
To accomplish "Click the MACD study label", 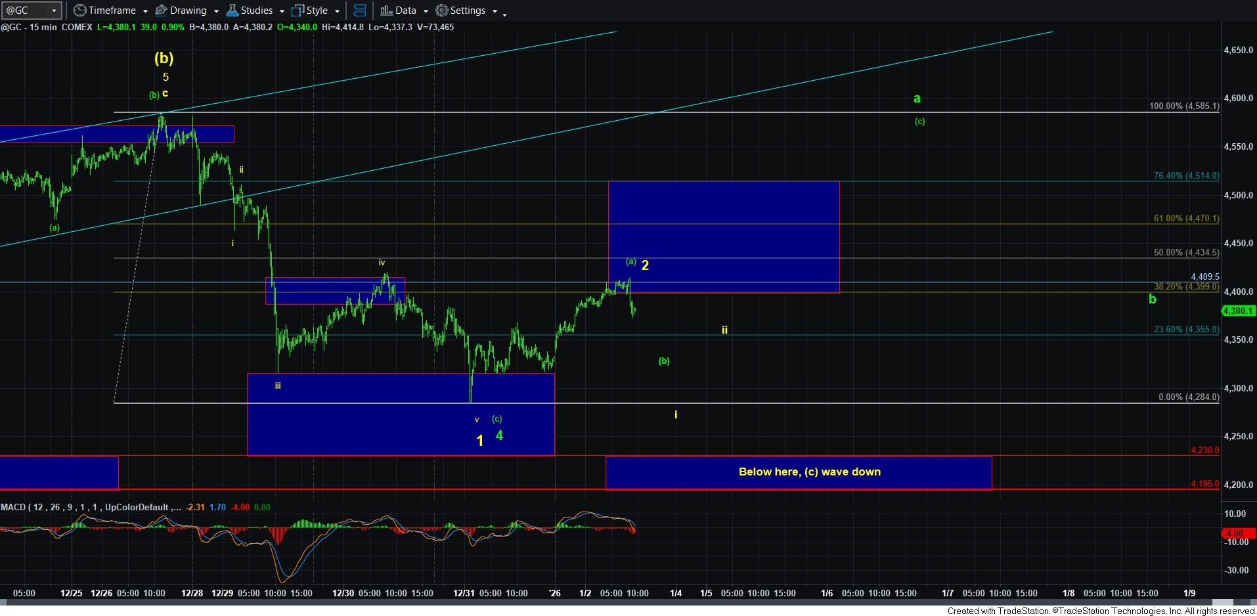I will pyautogui.click(x=13, y=507).
